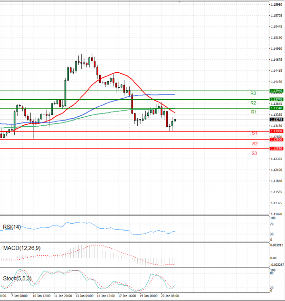Click the 1.11070 price axis value
Screen dimensions: 285x301
[276, 214]
